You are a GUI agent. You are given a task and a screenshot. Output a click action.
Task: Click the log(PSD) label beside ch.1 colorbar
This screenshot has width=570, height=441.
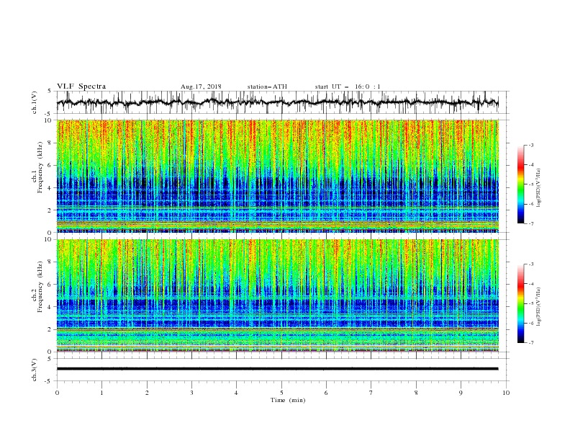pos(539,188)
